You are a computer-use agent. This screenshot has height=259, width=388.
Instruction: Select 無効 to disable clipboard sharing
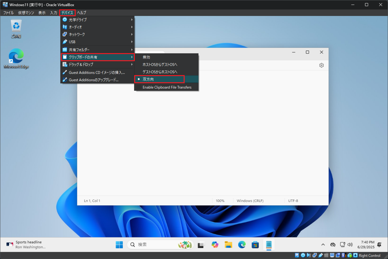[x=167, y=57]
